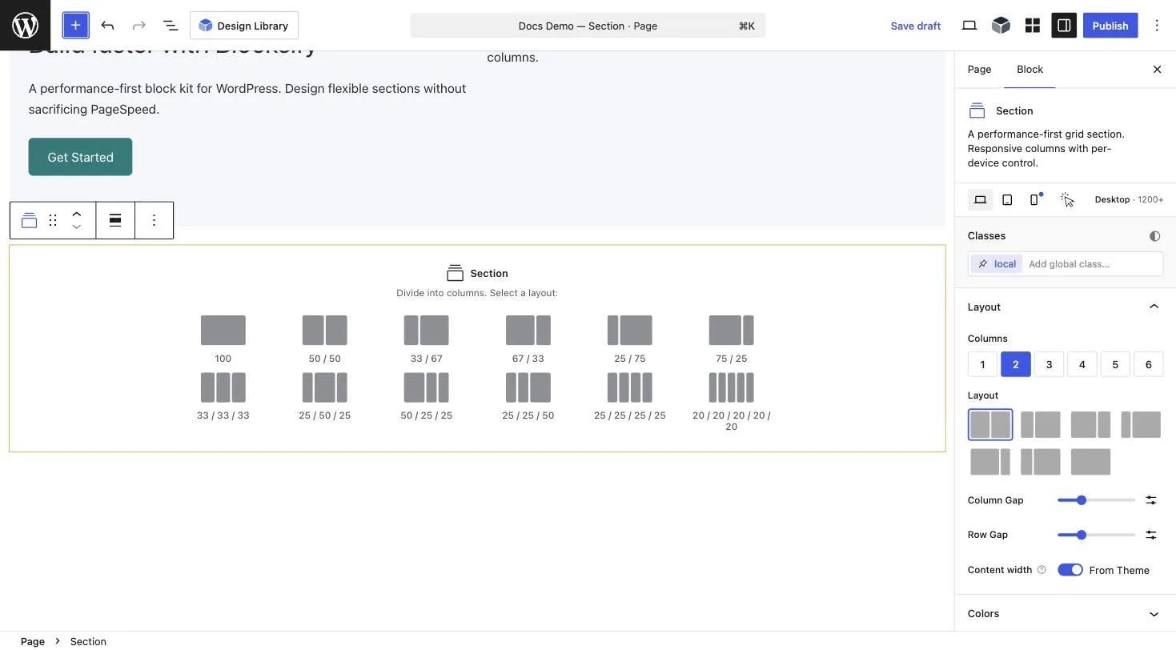Set Columns to 2
Screen dimensions: 1176x650
pos(1015,364)
